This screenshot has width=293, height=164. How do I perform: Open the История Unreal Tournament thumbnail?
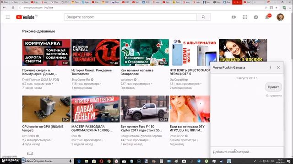(x=96, y=52)
